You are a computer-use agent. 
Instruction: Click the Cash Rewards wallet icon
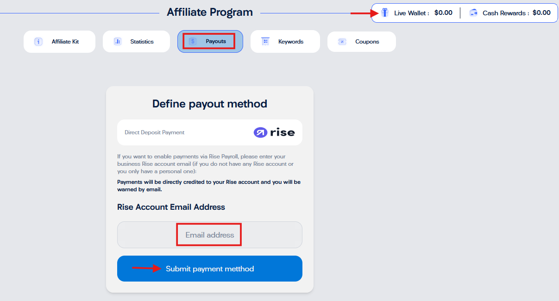pos(473,13)
